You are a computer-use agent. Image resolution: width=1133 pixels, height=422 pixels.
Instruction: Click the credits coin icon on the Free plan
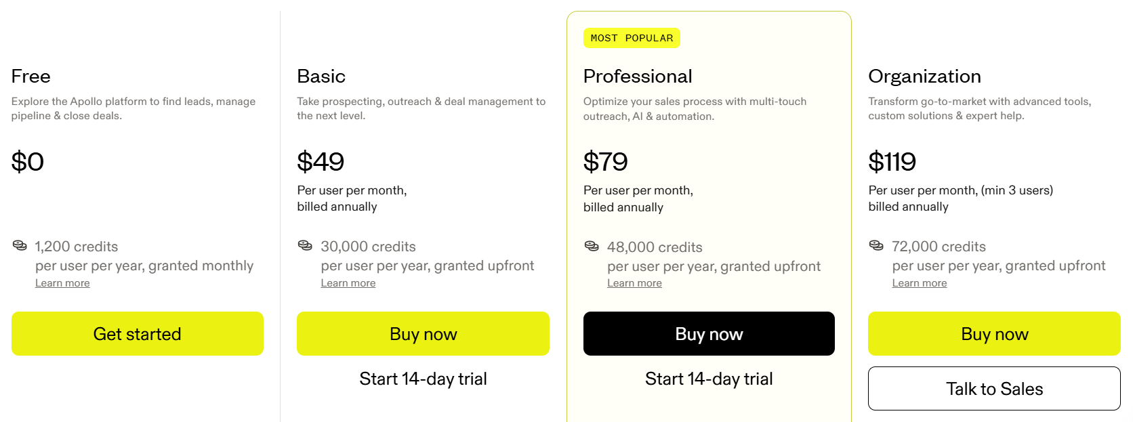20,245
